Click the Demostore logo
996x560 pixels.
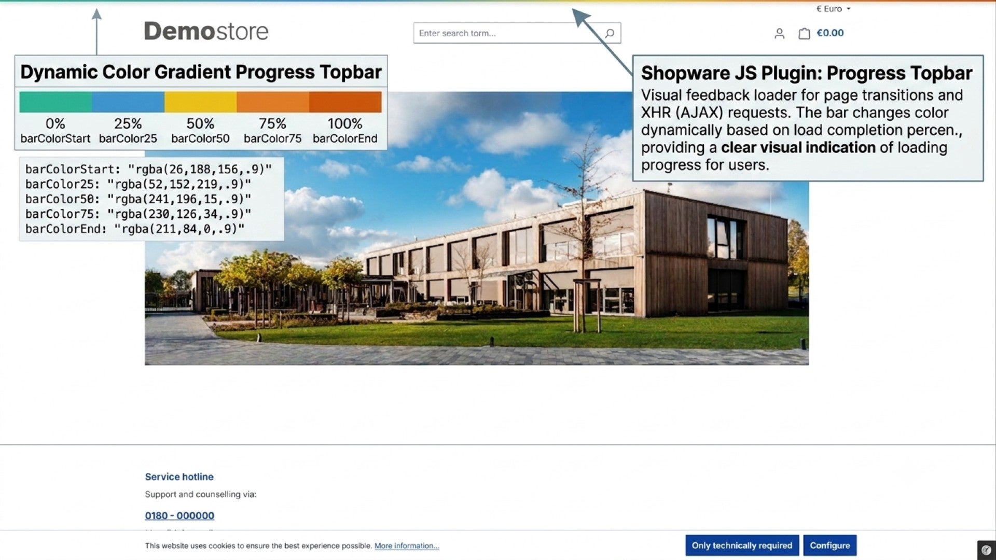tap(206, 31)
